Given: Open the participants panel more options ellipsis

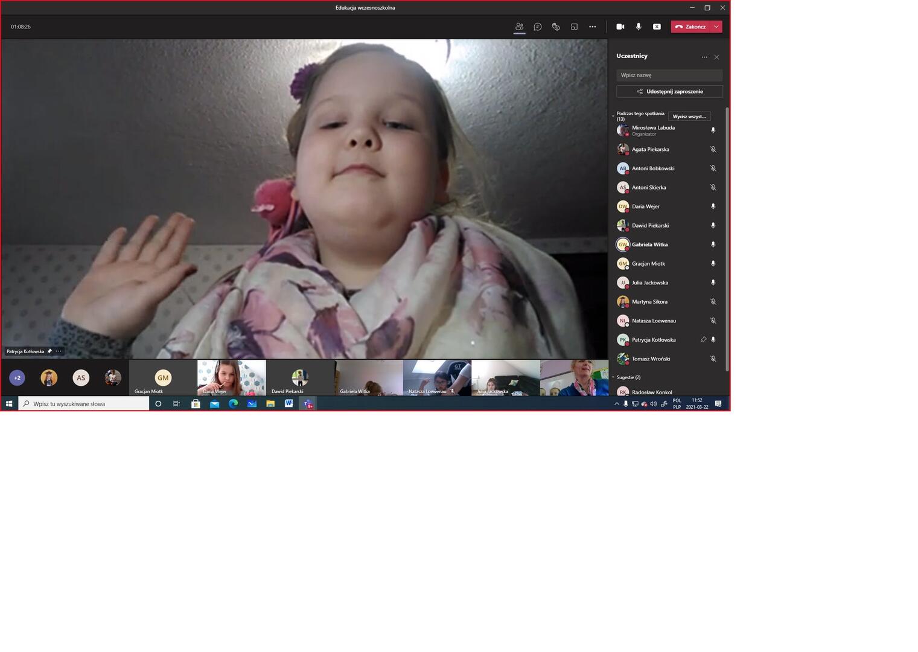Looking at the screenshot, I should 704,57.
